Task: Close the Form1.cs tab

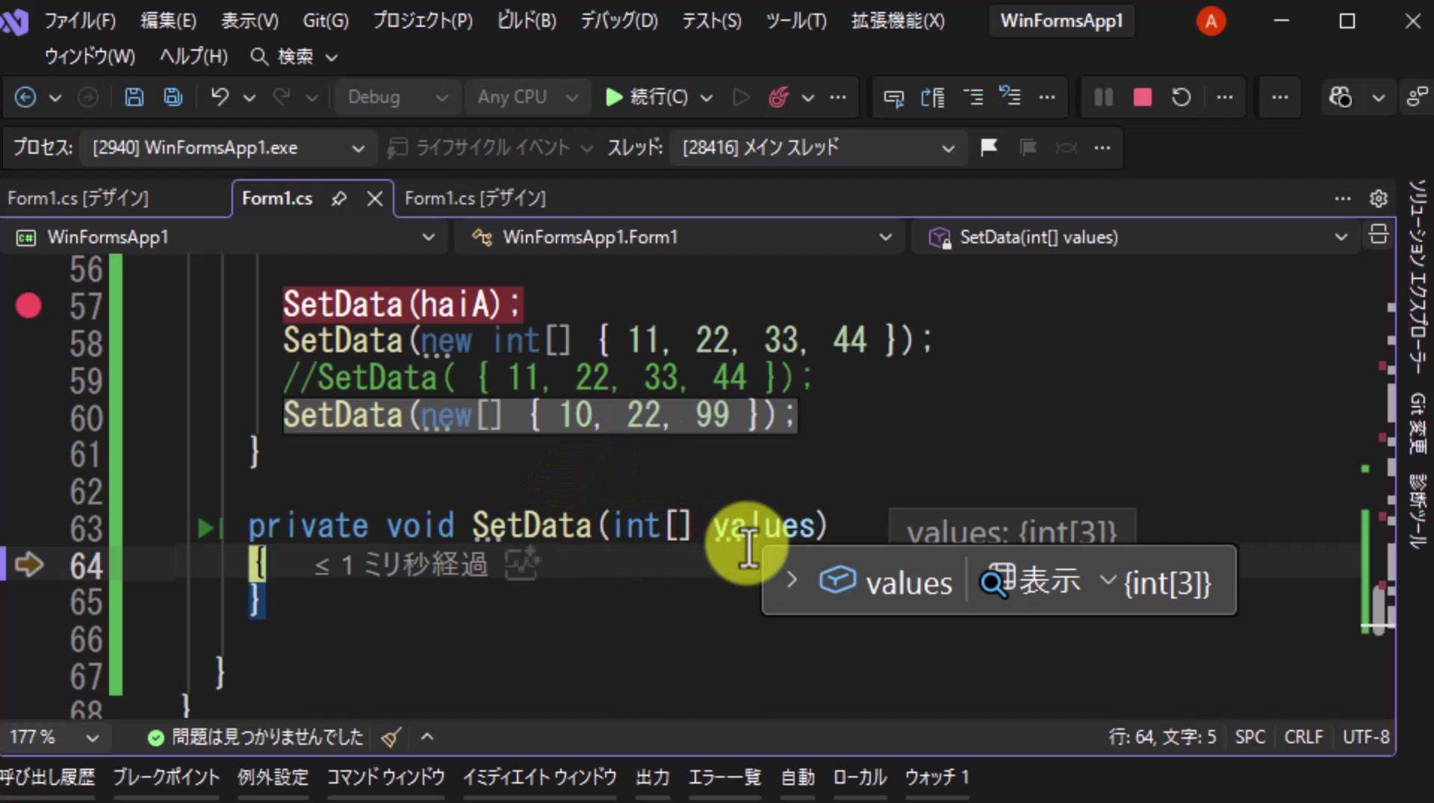Action: (375, 199)
